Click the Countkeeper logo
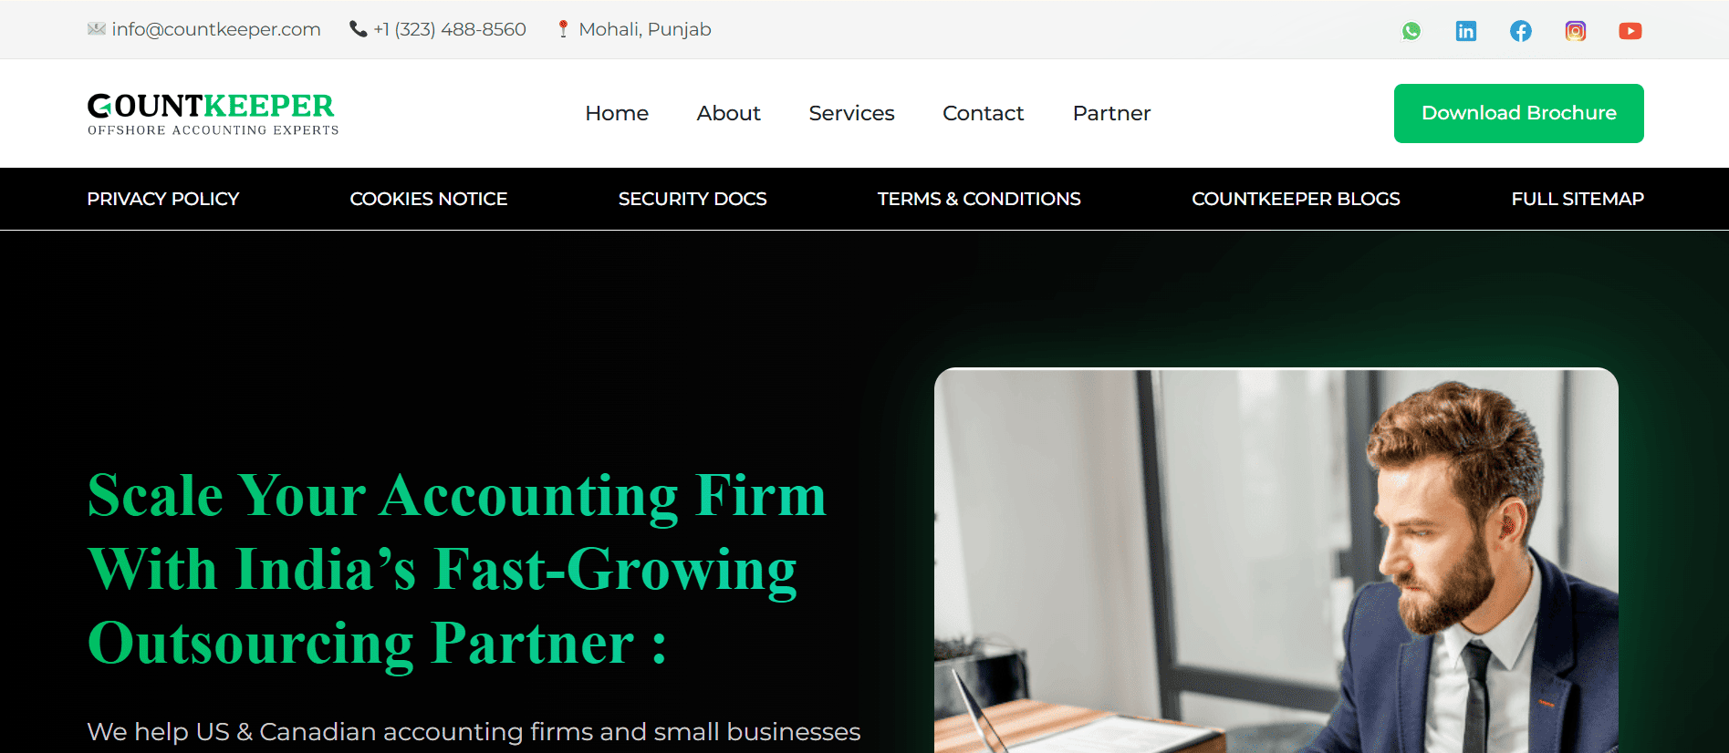 coord(213,114)
